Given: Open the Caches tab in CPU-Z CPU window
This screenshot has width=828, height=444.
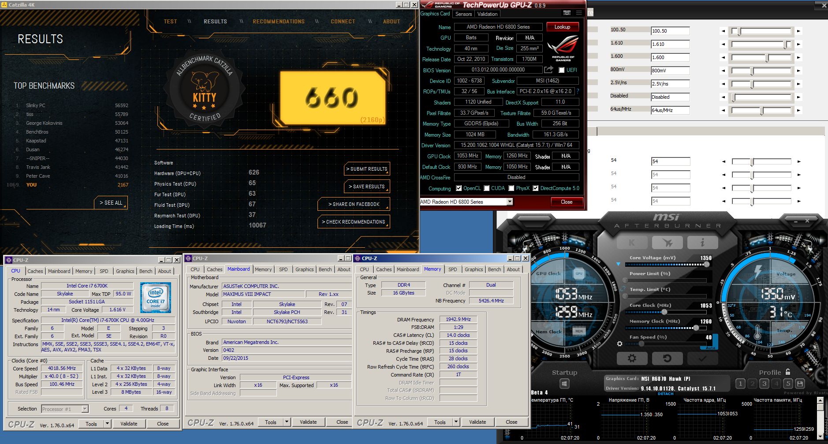Looking at the screenshot, I should [35, 271].
